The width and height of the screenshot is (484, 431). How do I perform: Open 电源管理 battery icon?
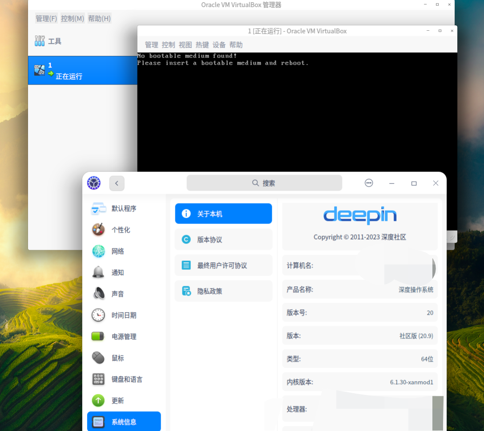pos(98,336)
